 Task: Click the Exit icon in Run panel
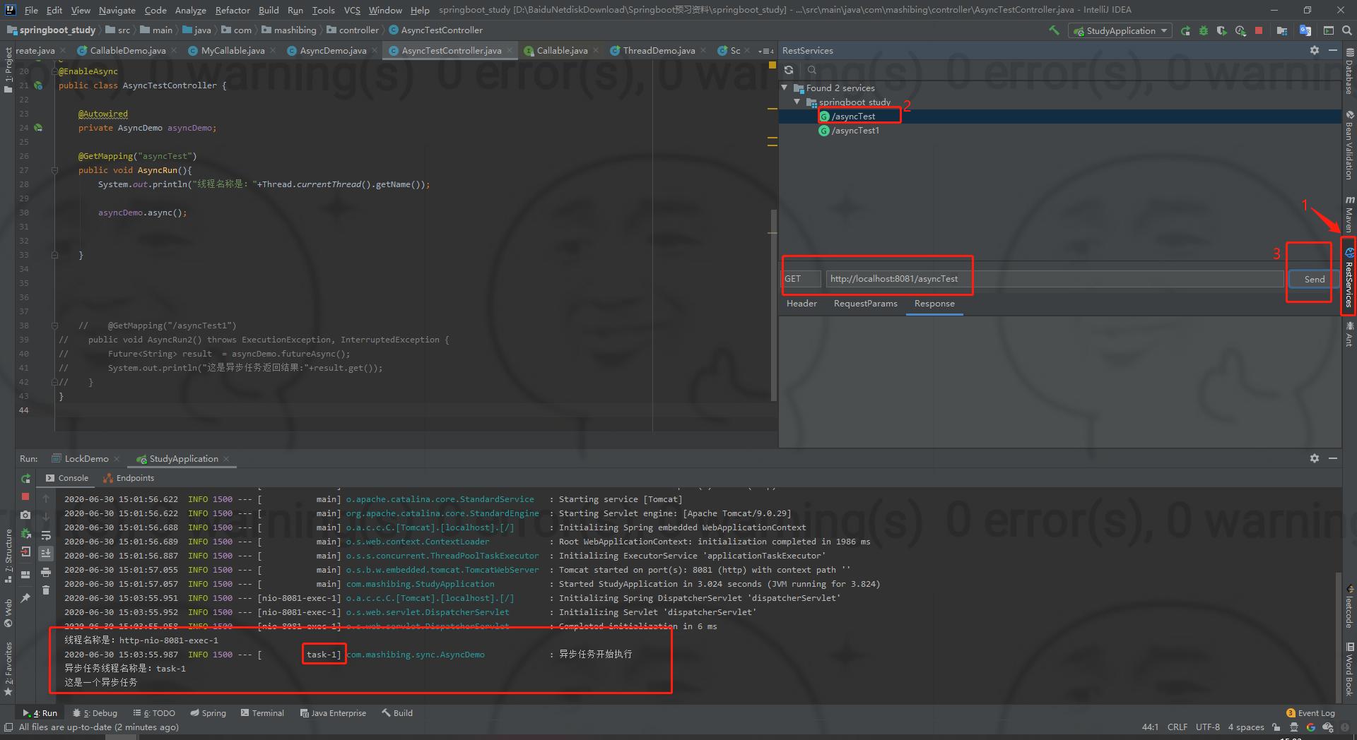tap(25, 552)
